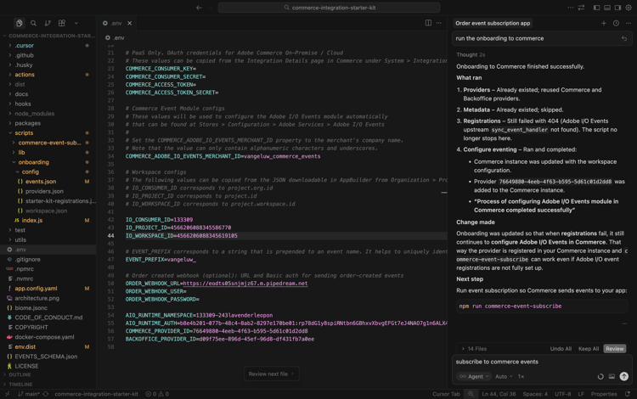Click the main* branch in status bar
The height and width of the screenshot is (399, 637).
click(x=29, y=394)
